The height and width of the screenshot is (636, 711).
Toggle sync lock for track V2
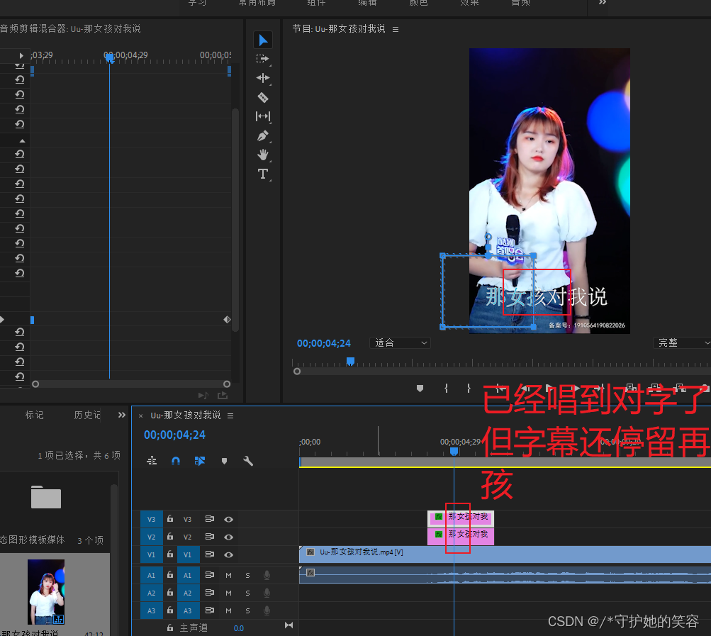click(210, 537)
